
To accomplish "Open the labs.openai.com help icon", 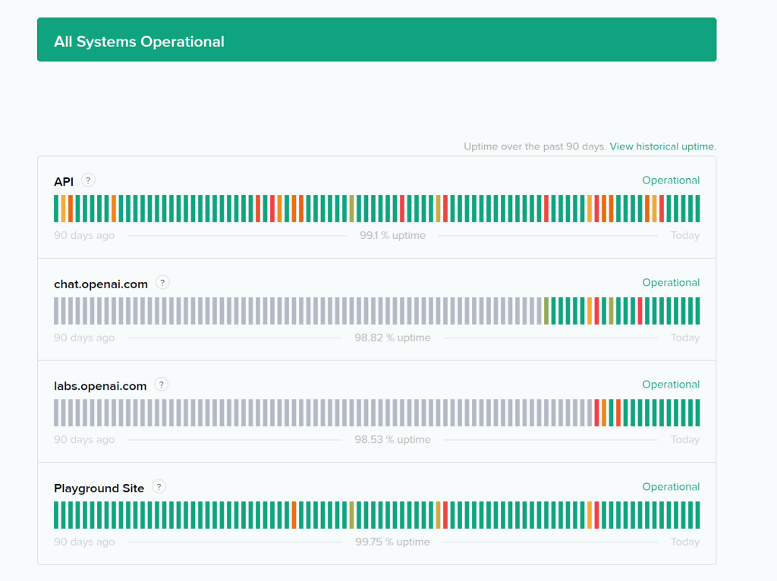I will pyautogui.click(x=161, y=385).
